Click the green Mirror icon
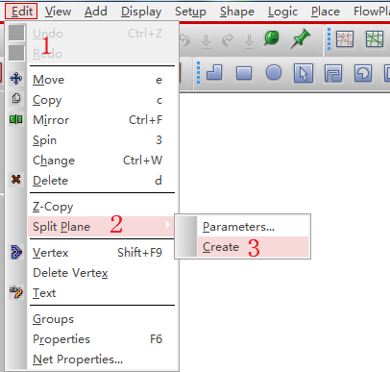This screenshot has height=372, width=390. pyautogui.click(x=16, y=119)
